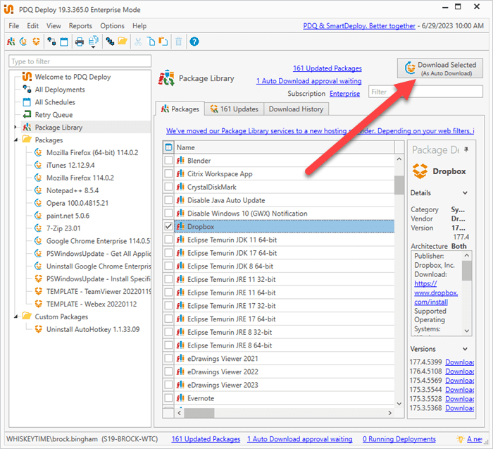This screenshot has height=449, width=493.
Task: Click the All Schedules calendar tree icon
Action: pos(27,102)
